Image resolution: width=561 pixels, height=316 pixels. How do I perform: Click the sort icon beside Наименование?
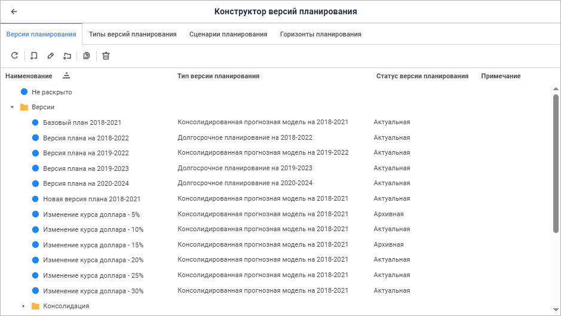(x=66, y=76)
